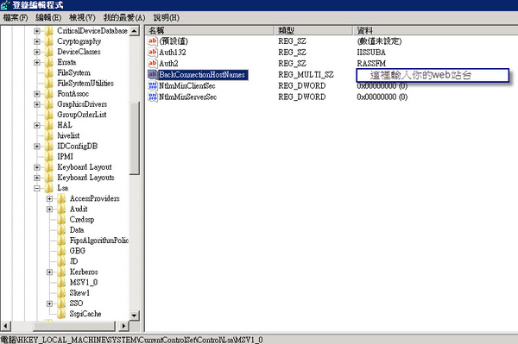The width and height of the screenshot is (518, 344).
Task: Click the GroupOrderList folder icon
Action: pos(49,115)
